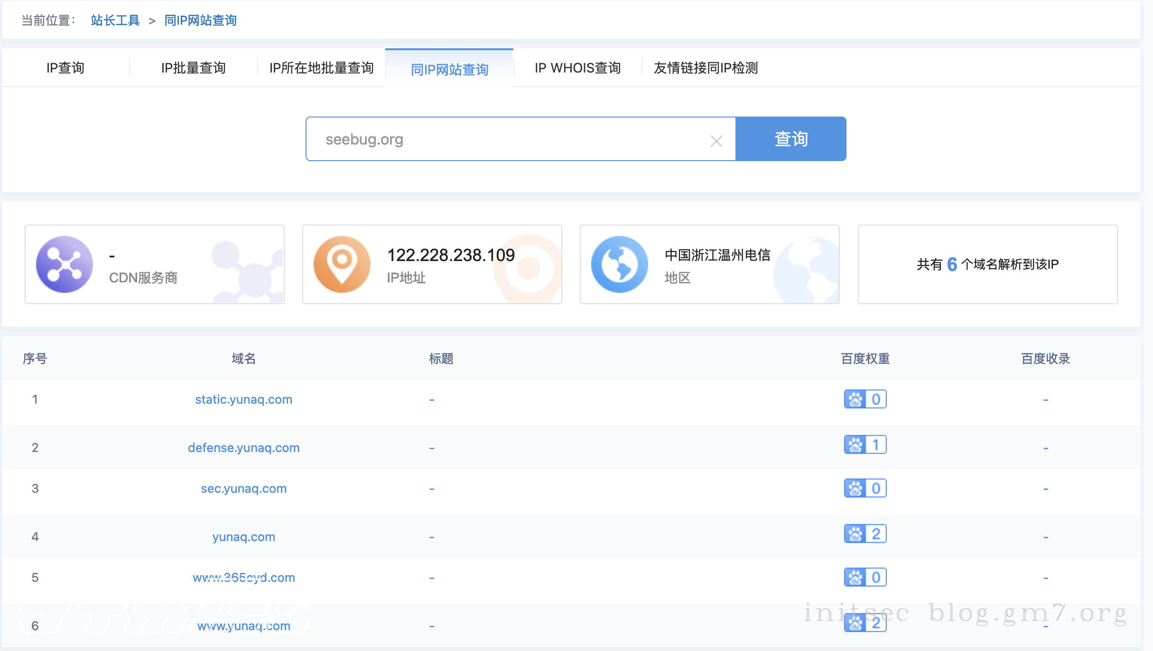Screen dimensions: 1153x651
Task: Open the static.yunaq.com domain link
Action: tap(243, 399)
